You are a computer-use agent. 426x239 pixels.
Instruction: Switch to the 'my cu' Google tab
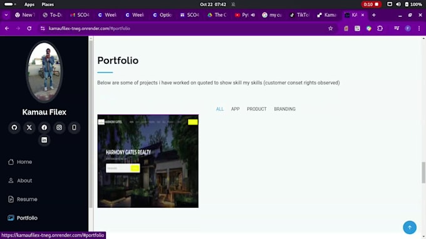(272, 15)
